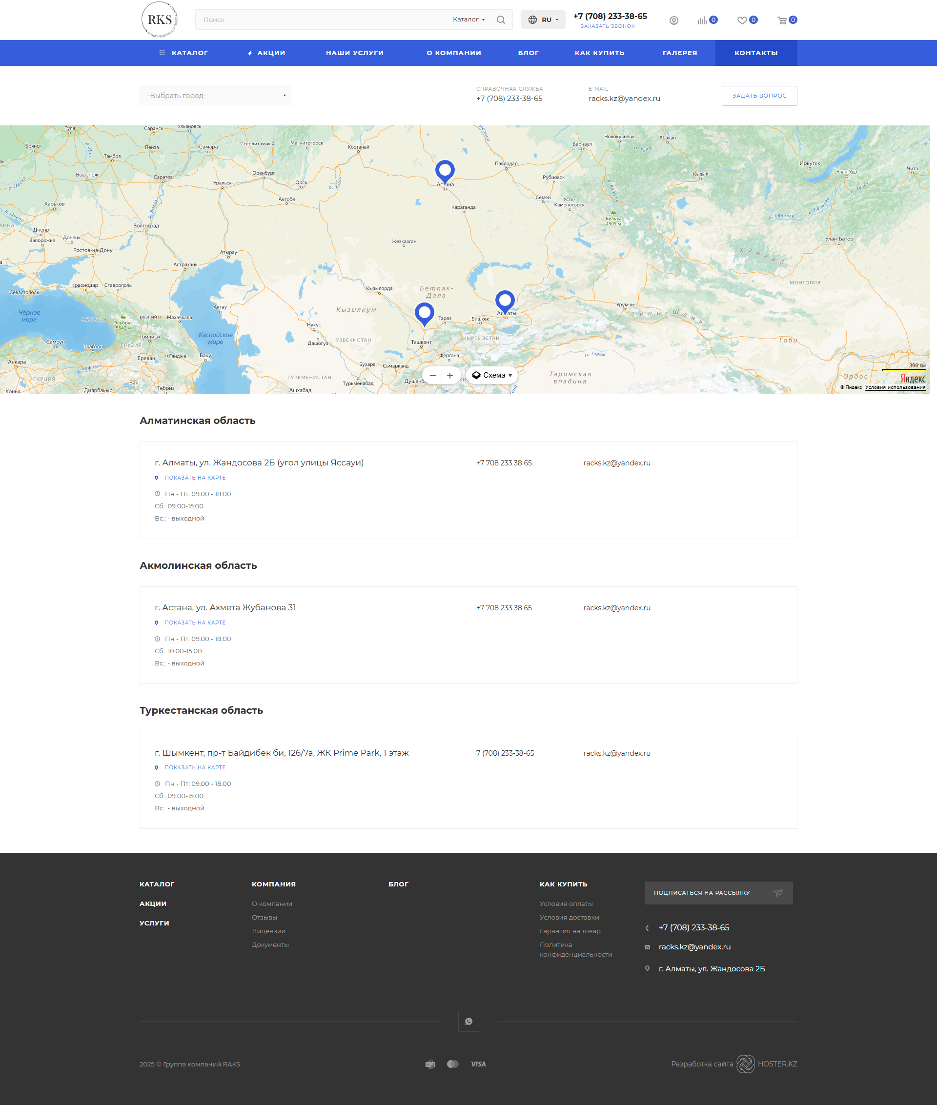The height and width of the screenshot is (1105, 937).
Task: Click the Задать вопрос button
Action: coord(758,96)
